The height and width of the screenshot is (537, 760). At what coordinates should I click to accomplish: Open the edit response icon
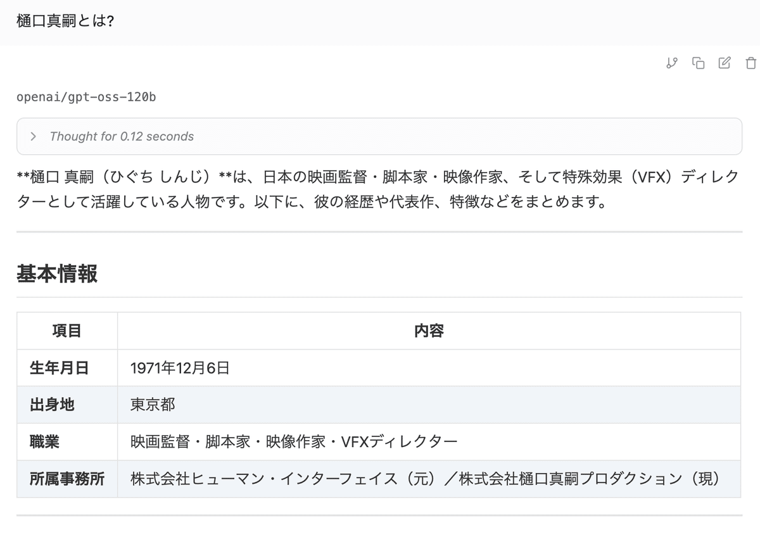click(x=724, y=63)
